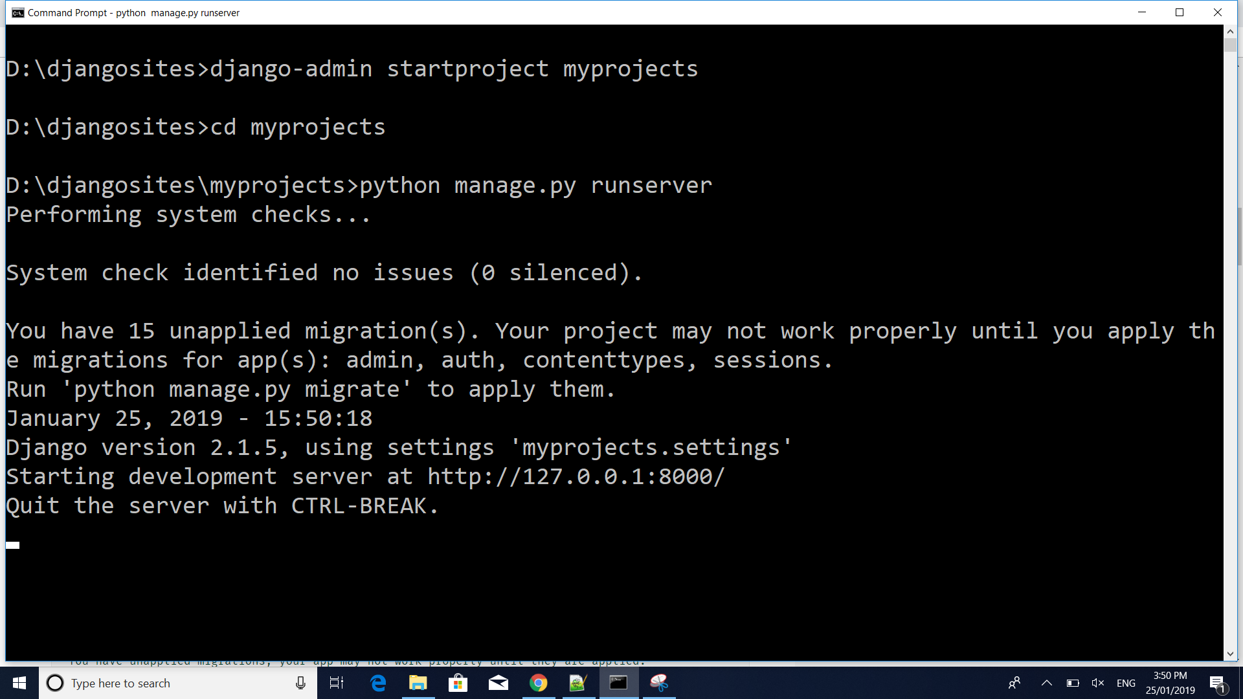Click the network/ENG indicator in system tray

(1126, 683)
